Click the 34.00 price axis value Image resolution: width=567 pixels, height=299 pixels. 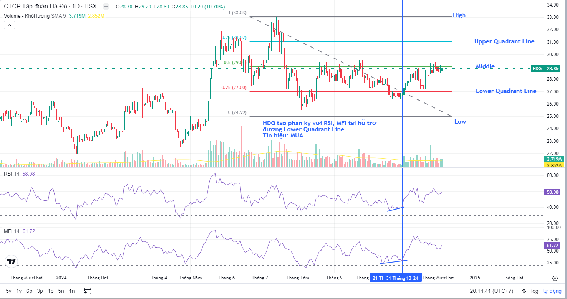coord(552,5)
